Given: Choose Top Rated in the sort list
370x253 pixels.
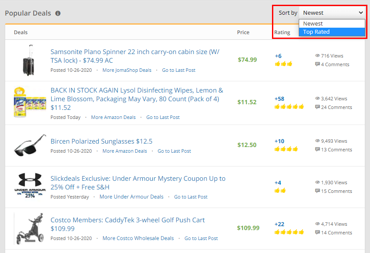Looking at the screenshot, I should click(332, 32).
